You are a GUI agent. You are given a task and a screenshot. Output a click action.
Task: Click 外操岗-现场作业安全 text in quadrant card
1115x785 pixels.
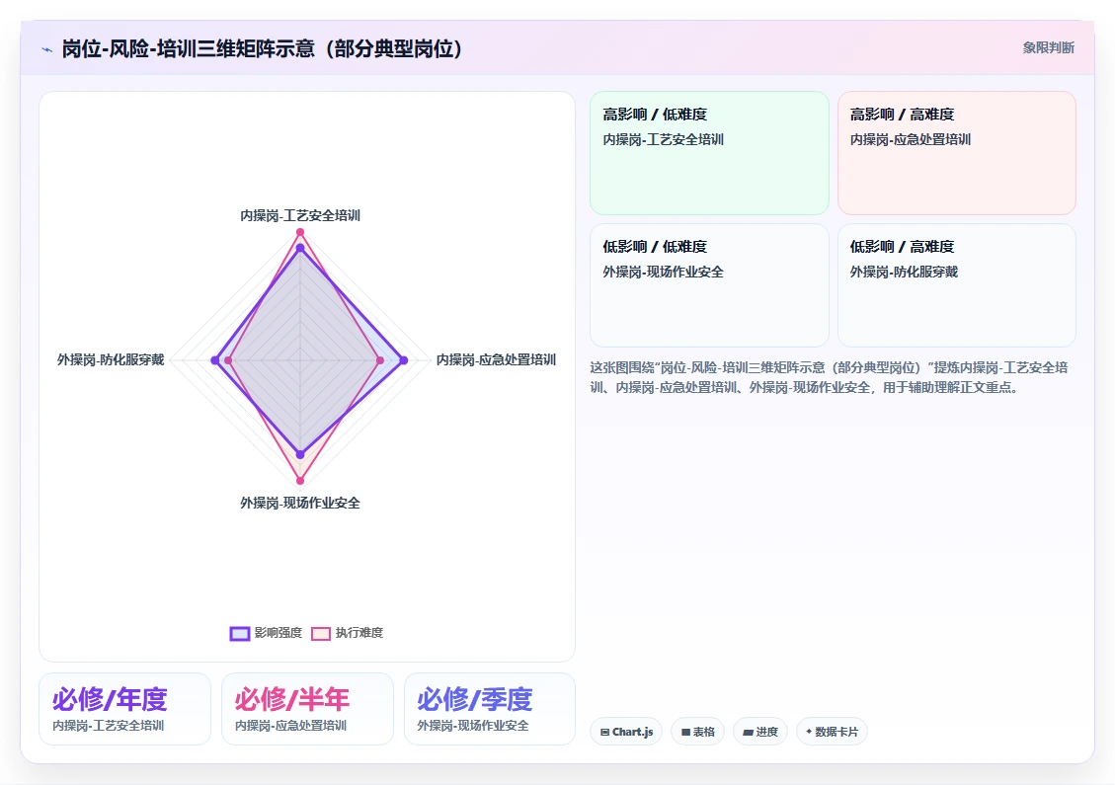tap(663, 273)
